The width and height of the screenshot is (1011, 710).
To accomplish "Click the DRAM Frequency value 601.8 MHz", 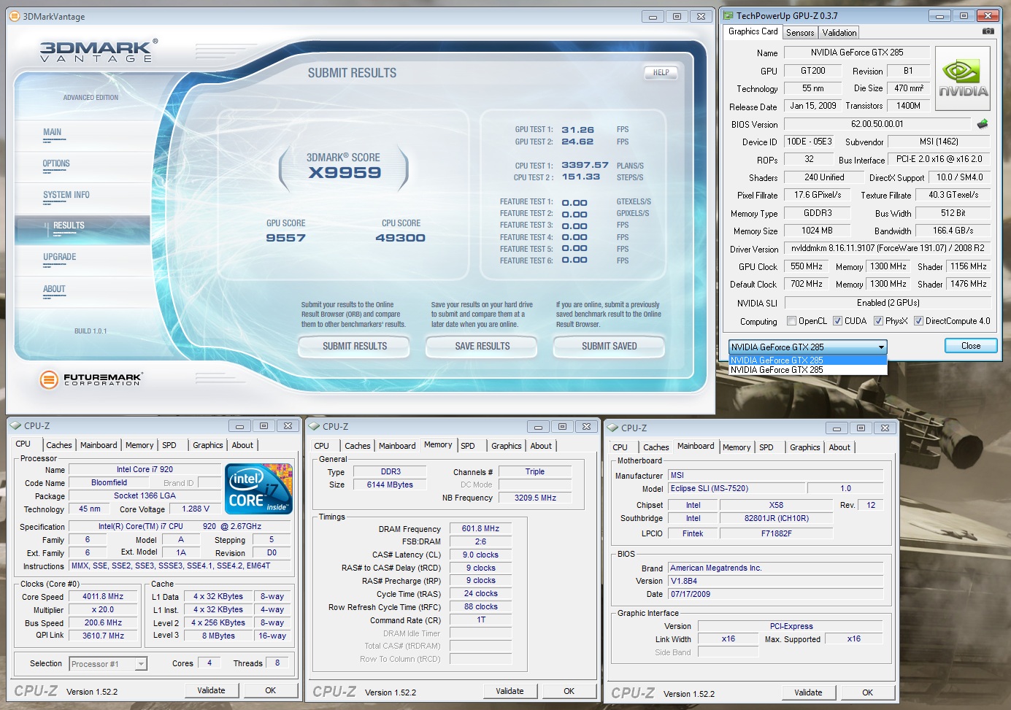I will pyautogui.click(x=480, y=528).
